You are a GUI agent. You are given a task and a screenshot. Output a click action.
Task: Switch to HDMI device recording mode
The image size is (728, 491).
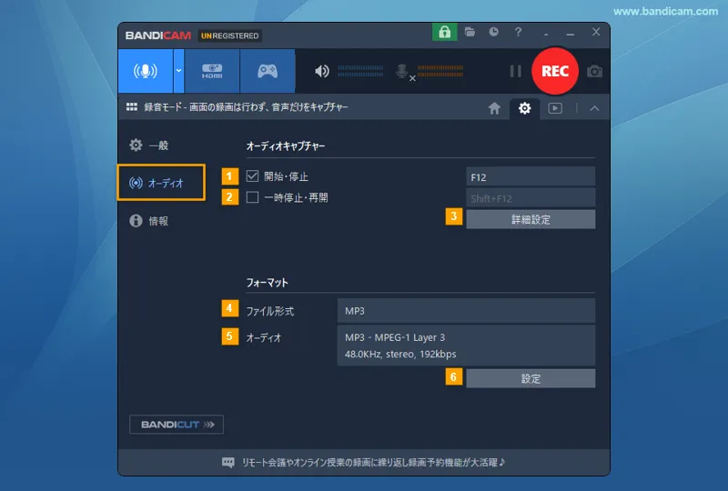tap(212, 71)
